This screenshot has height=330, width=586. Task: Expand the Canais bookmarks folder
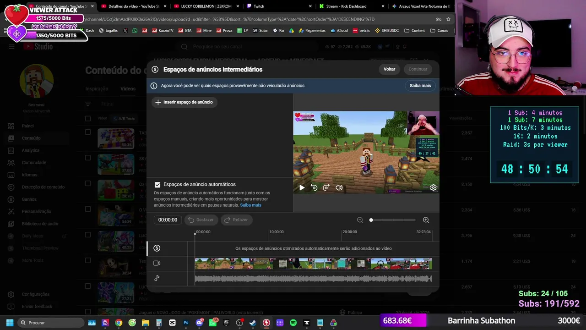[439, 31]
